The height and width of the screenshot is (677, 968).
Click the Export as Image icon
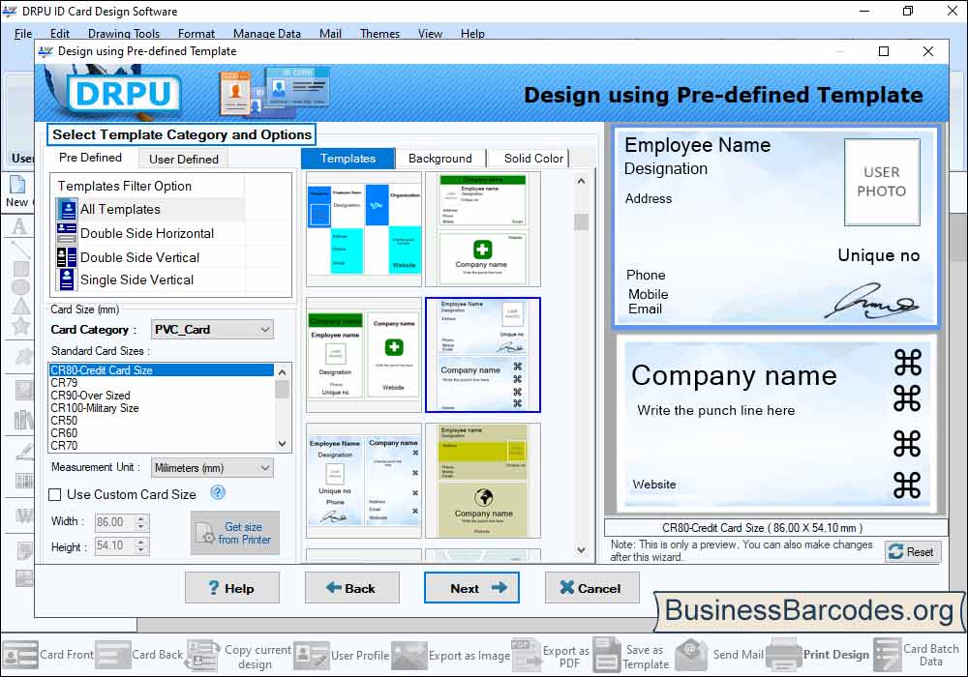coord(408,655)
